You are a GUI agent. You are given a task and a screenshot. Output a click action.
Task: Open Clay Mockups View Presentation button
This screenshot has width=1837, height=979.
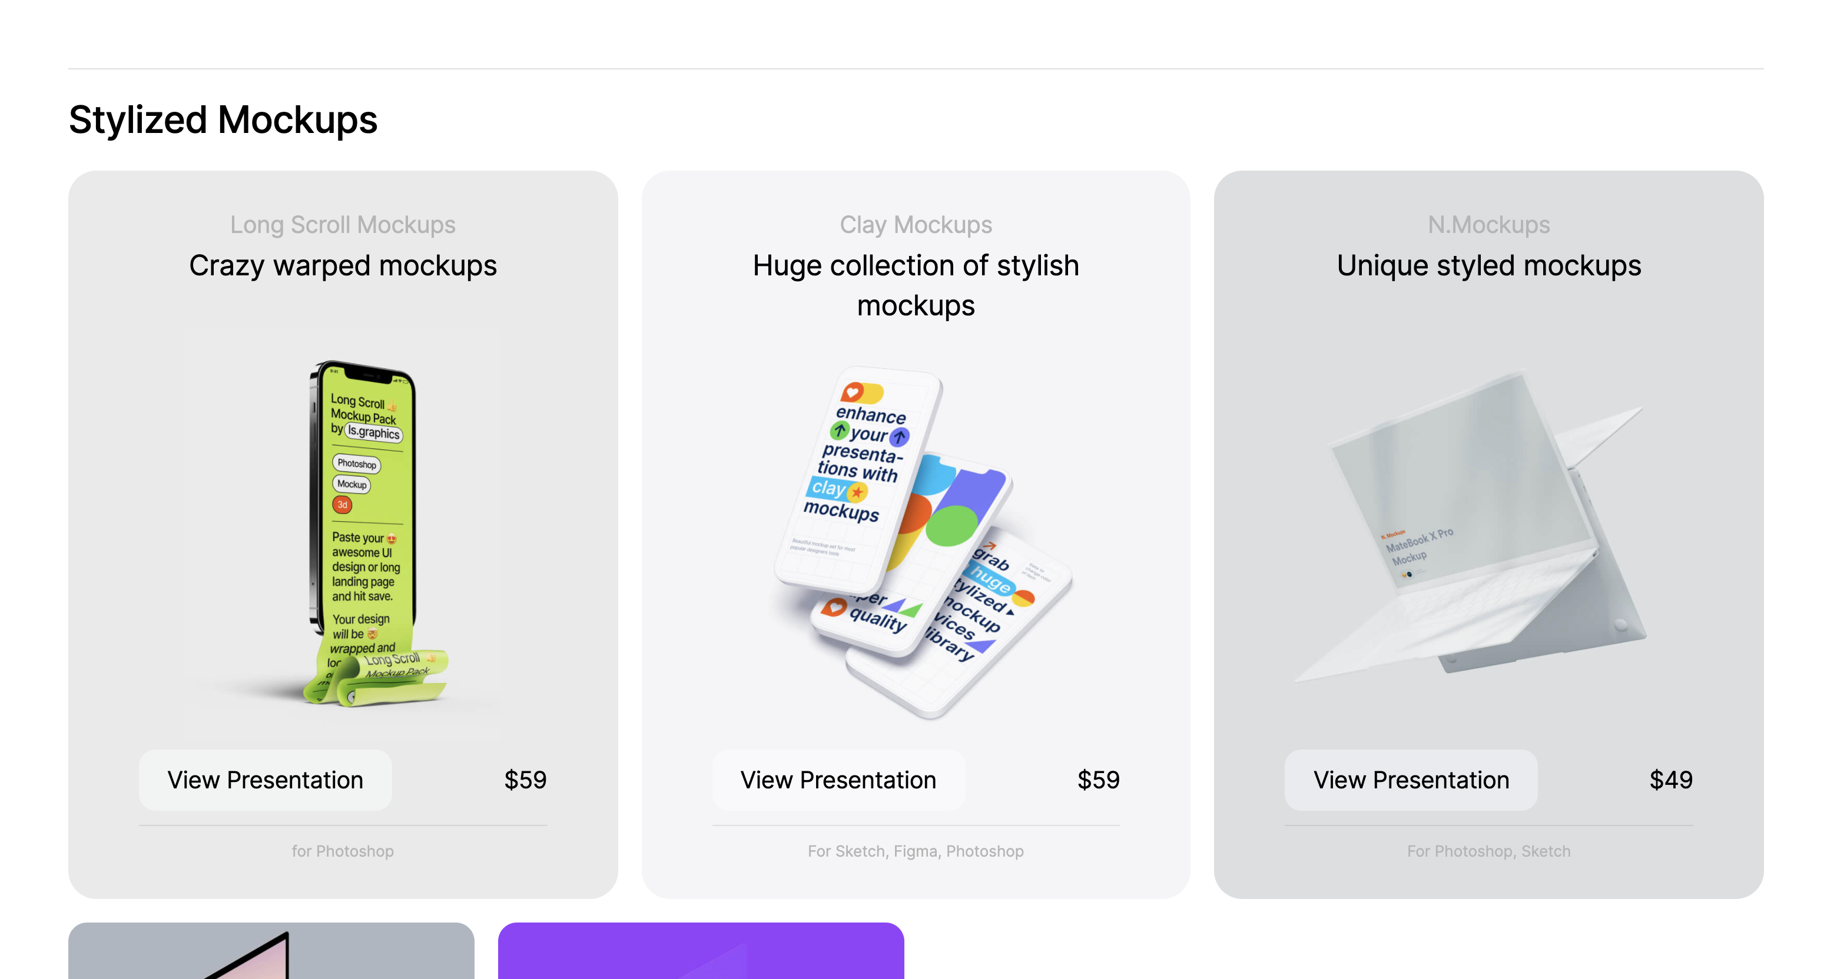pos(838,780)
